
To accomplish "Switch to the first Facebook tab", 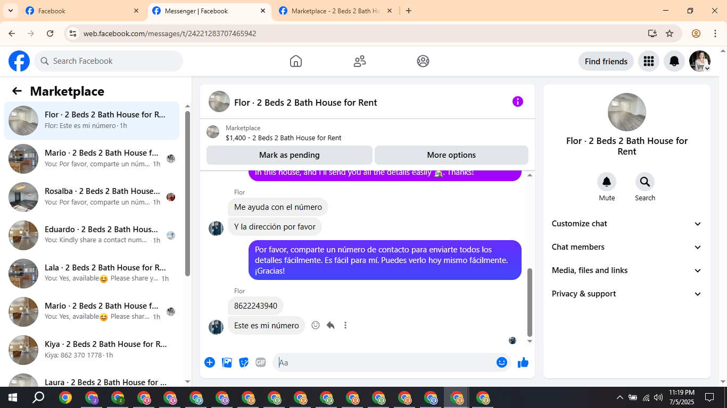I will [x=82, y=11].
